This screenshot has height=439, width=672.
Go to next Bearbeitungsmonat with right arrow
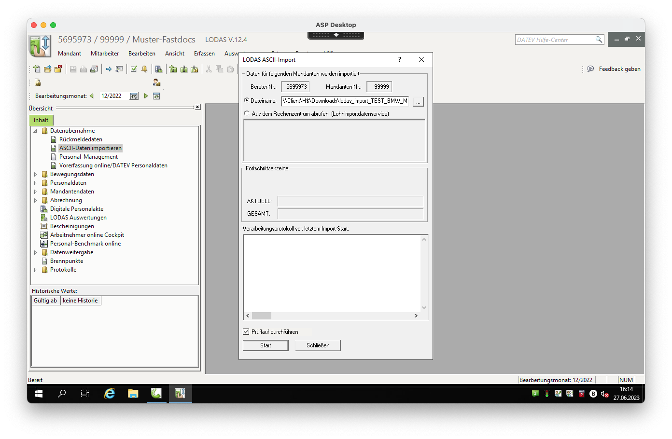146,96
